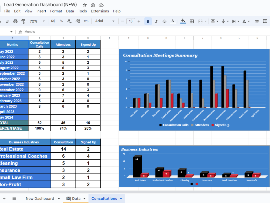Add a new sheet with plus icon
The width and height of the screenshot is (270, 203).
pyautogui.click(x=4, y=199)
